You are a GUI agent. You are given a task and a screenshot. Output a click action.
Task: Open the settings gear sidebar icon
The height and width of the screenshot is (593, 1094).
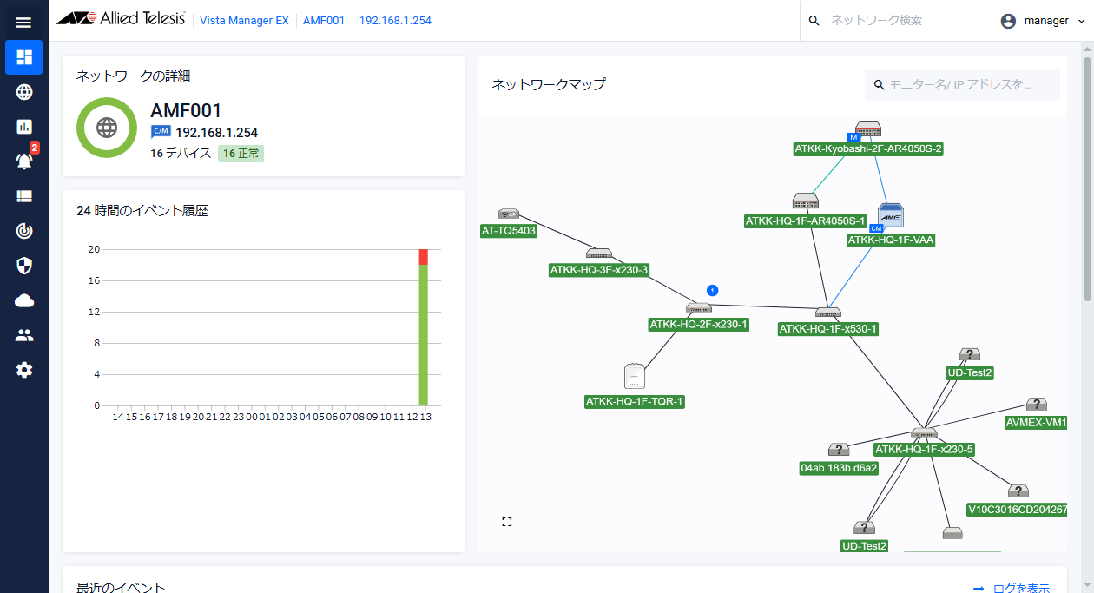[24, 370]
